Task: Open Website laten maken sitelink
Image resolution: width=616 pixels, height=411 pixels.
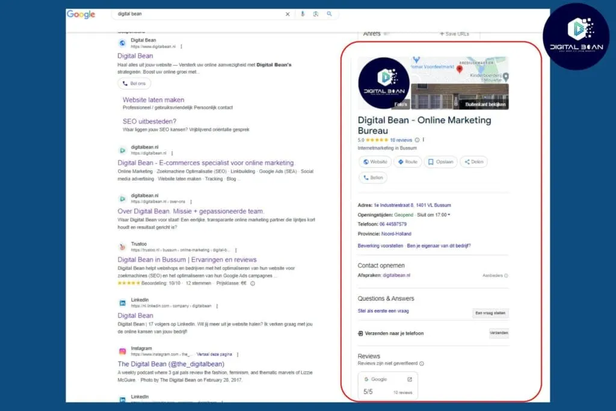Action: [153, 100]
